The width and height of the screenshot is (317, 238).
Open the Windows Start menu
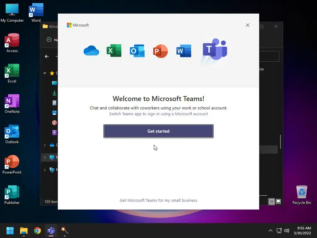tap(10, 231)
